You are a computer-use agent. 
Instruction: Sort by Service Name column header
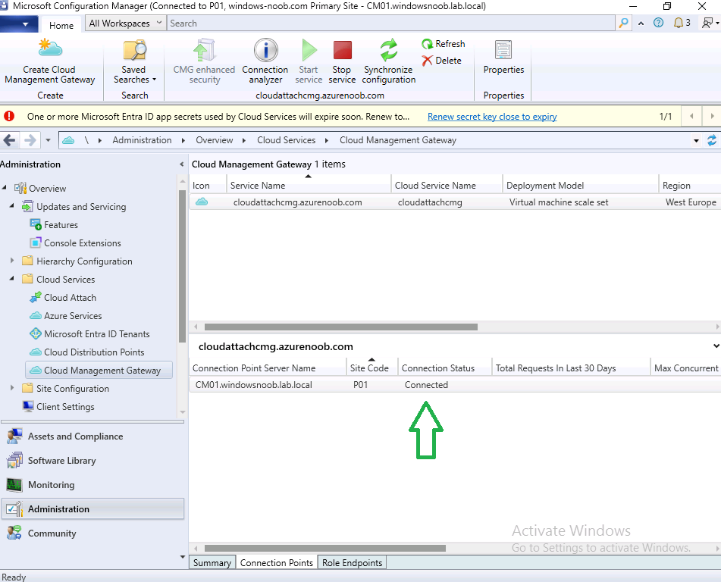click(309, 185)
